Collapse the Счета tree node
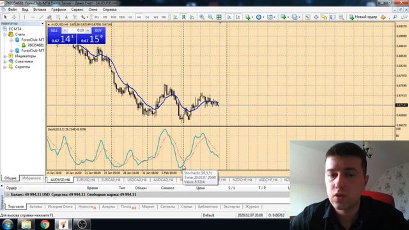Viewport: 409px width, 230px height. (x=4, y=34)
